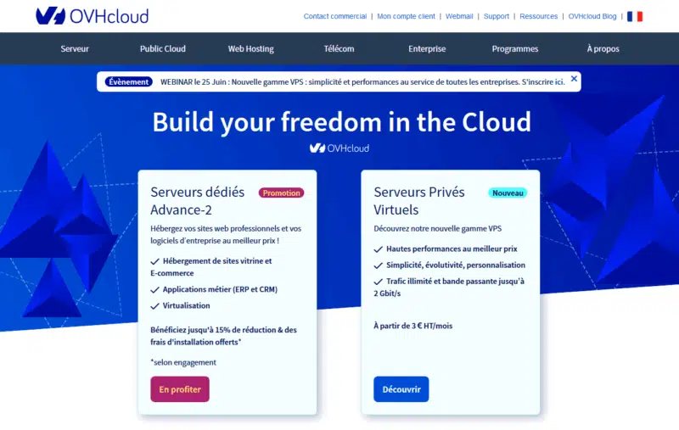Expand the Enterprise navigation menu
The height and width of the screenshot is (430, 679).
pos(427,49)
